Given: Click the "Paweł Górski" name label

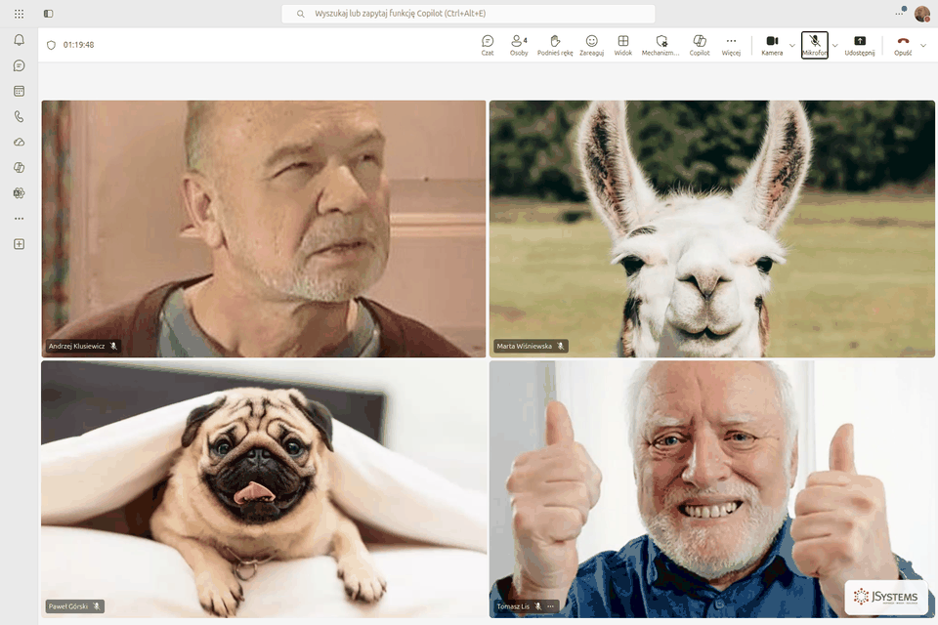Looking at the screenshot, I should 68,606.
